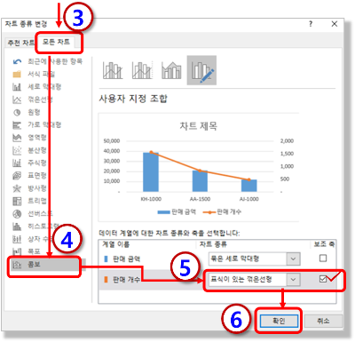Screen dimensions: 355x342
Task: Enable secondary axis for 판매 금액
Action: (323, 258)
